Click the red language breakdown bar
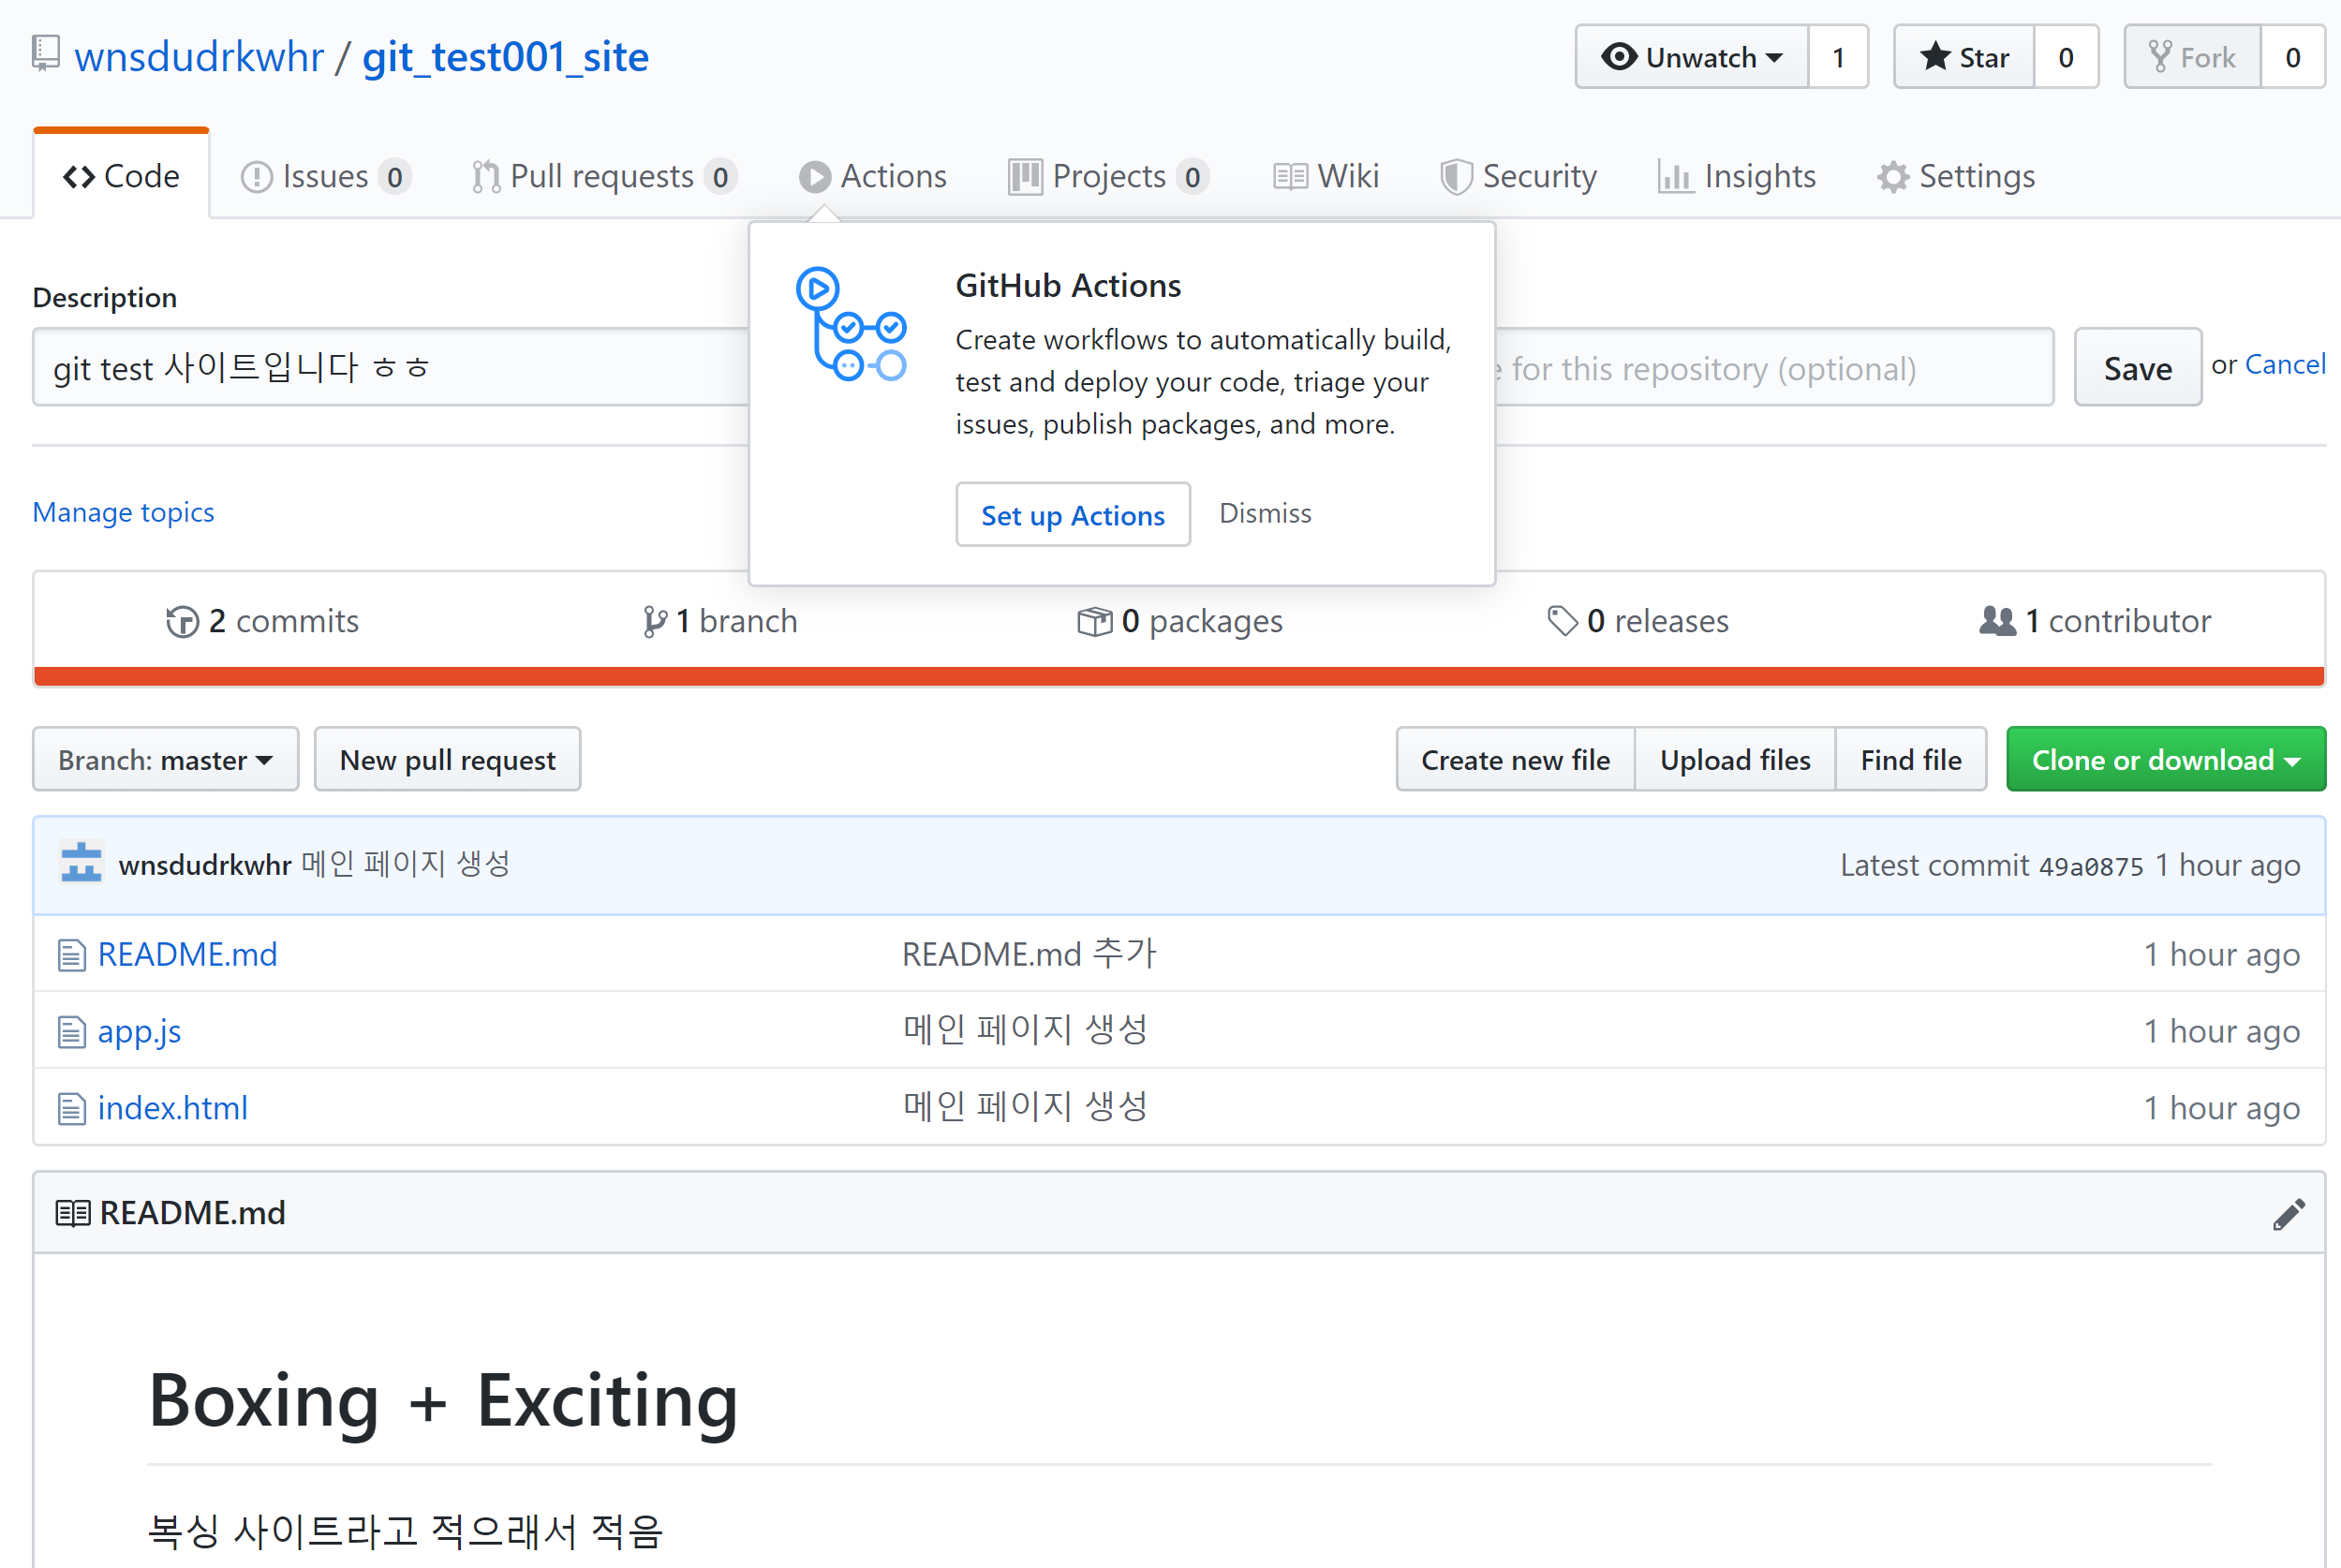Viewport: 2341px width, 1568px height. click(1179, 677)
